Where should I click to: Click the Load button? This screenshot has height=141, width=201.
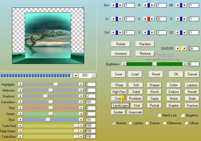point(135,74)
